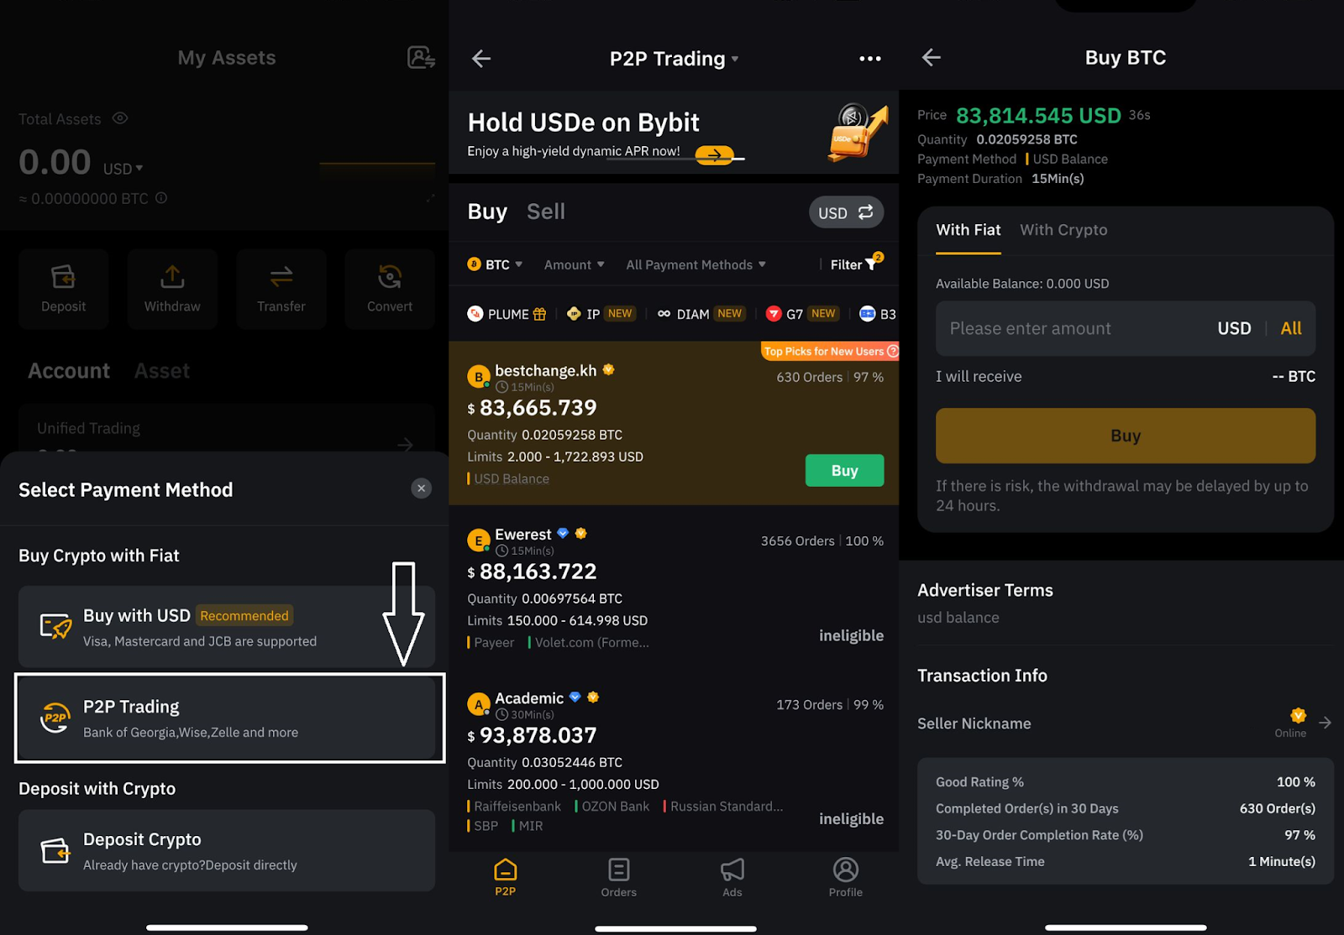Tap the arrow on the USDe banner
The width and height of the screenshot is (1344, 935).
coord(714,154)
